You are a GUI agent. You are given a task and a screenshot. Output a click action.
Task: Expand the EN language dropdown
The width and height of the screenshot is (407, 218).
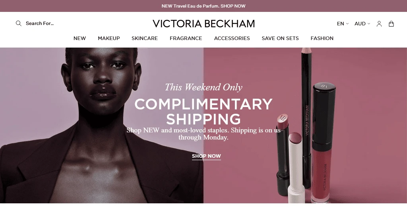coord(343,23)
